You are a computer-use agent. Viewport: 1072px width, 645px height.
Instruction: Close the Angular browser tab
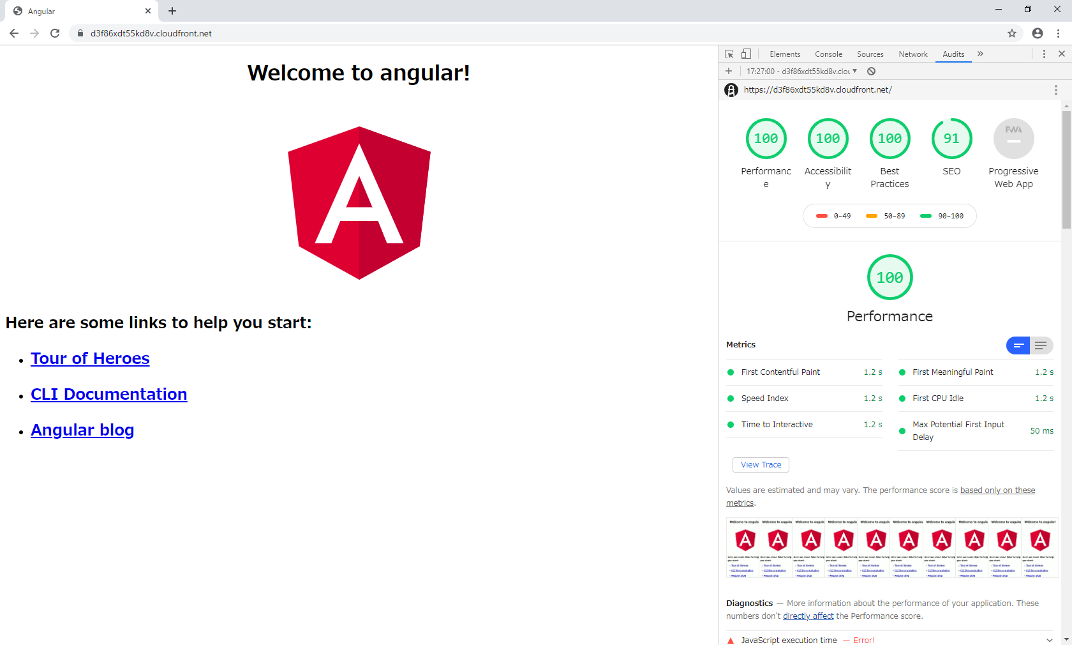coord(148,11)
